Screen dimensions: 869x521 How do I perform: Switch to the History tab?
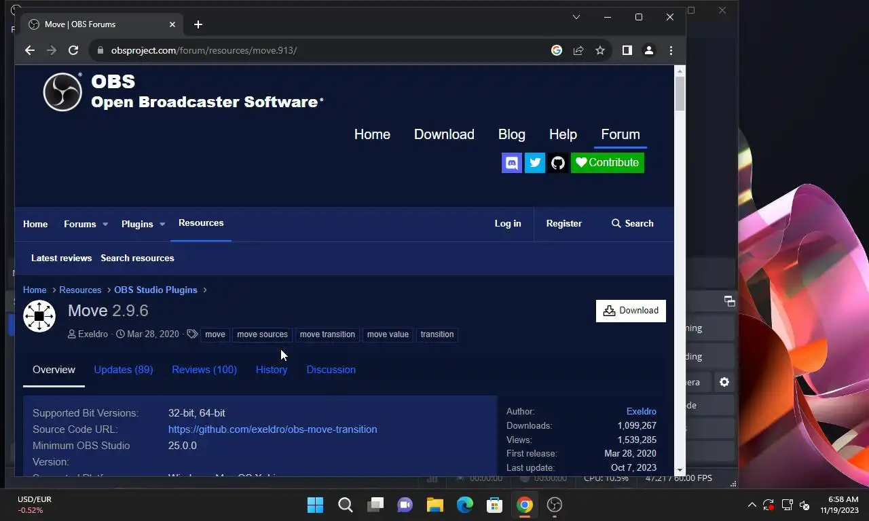(x=272, y=370)
